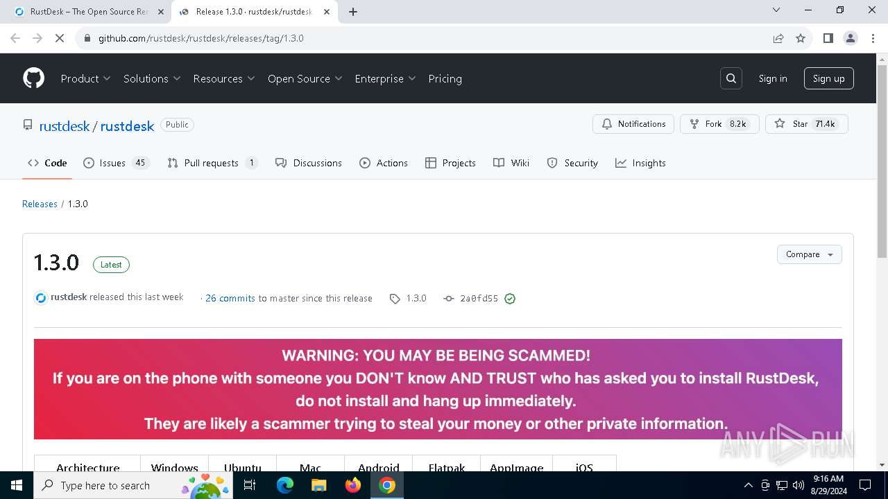
Task: Open the Pull requests tab
Action: (x=212, y=163)
